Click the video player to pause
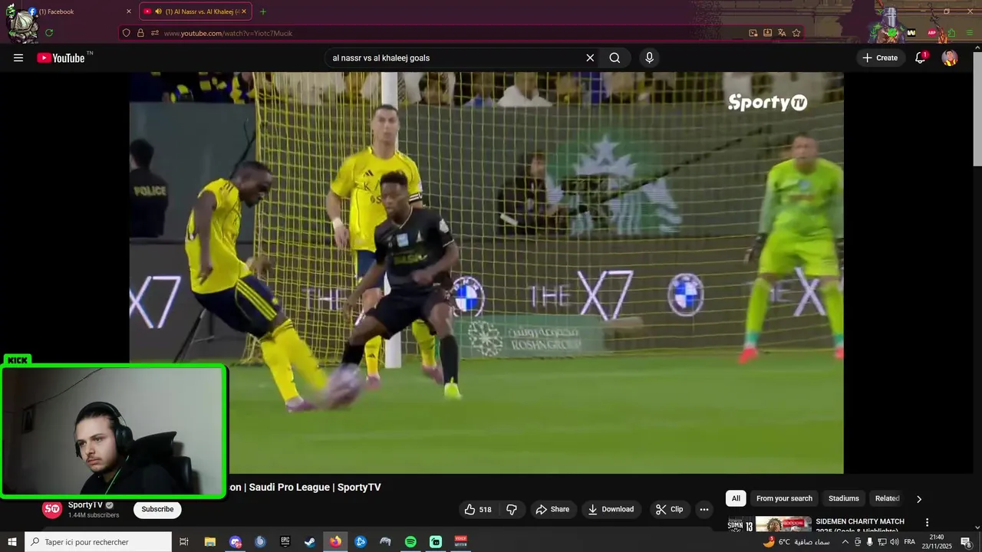This screenshot has width=982, height=552. click(x=486, y=273)
